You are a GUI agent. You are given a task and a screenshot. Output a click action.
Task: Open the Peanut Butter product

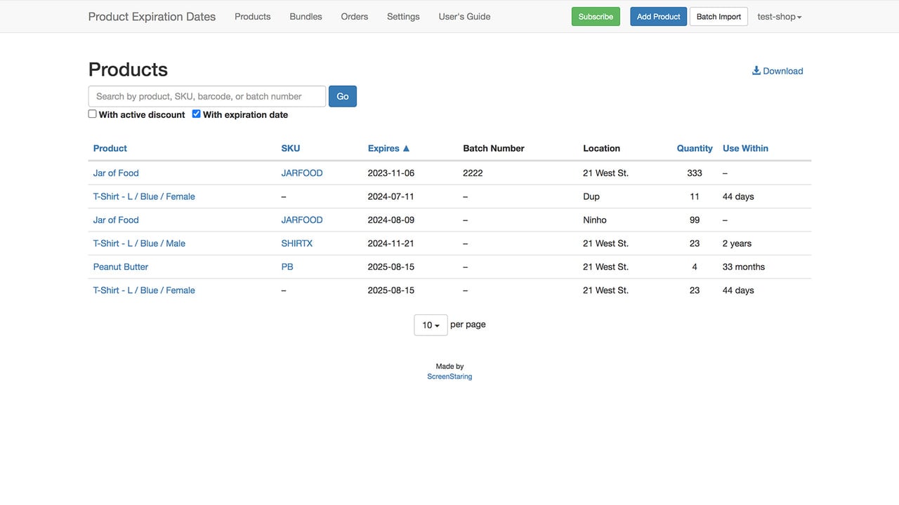(x=121, y=267)
